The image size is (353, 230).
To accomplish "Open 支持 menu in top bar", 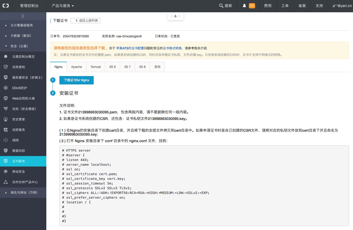I will point(319,6).
